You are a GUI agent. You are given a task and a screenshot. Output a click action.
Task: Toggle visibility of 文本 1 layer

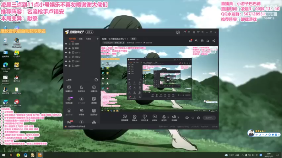66,61
